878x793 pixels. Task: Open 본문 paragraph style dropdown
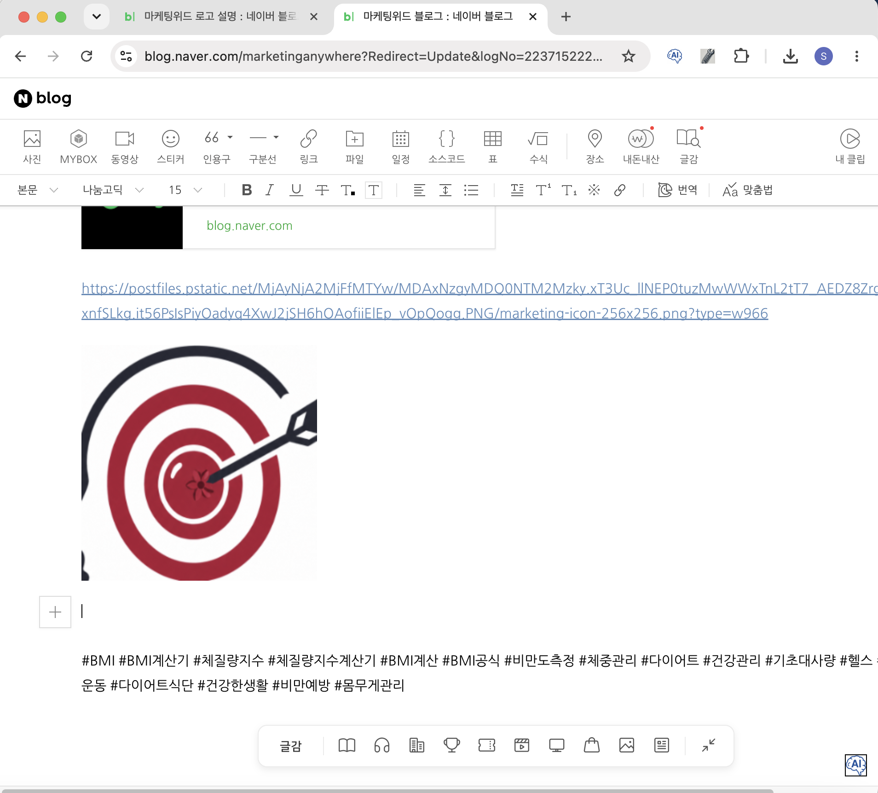click(x=38, y=190)
